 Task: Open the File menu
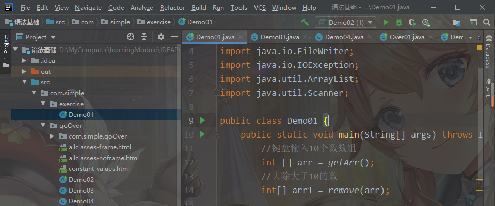tap(25, 8)
